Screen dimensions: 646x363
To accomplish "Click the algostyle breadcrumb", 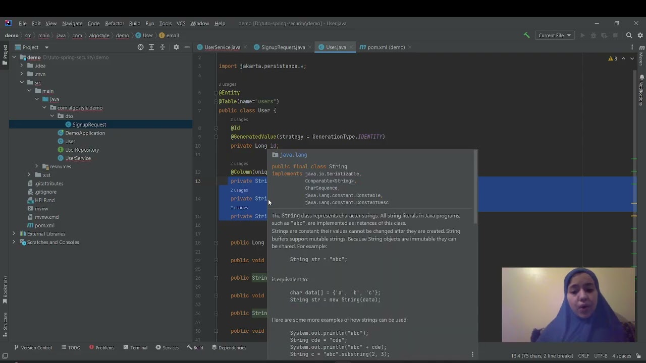I will point(99,35).
